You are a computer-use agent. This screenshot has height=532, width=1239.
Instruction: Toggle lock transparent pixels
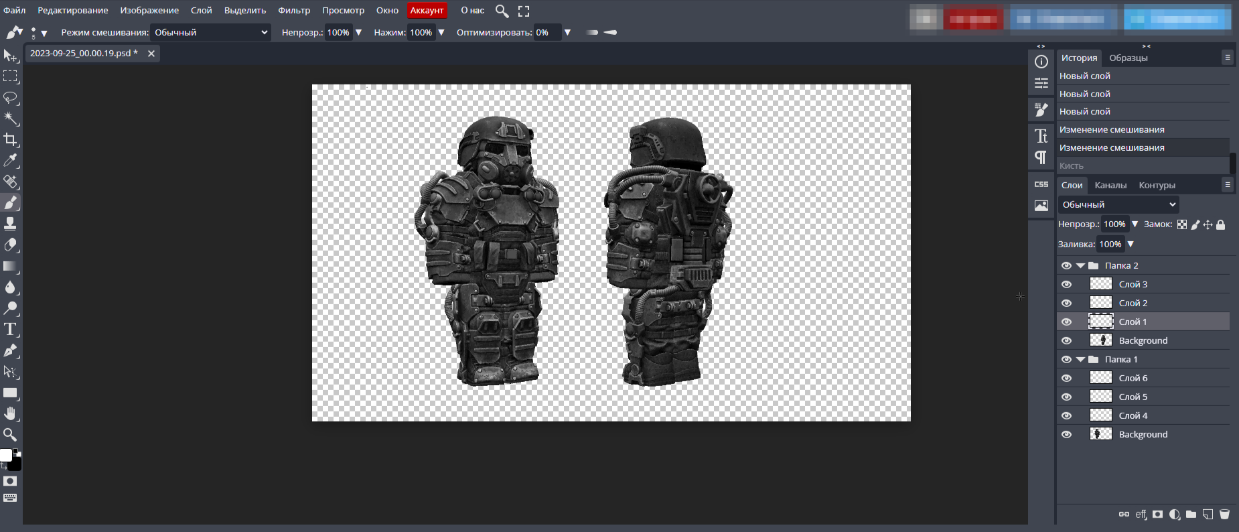pos(1182,224)
